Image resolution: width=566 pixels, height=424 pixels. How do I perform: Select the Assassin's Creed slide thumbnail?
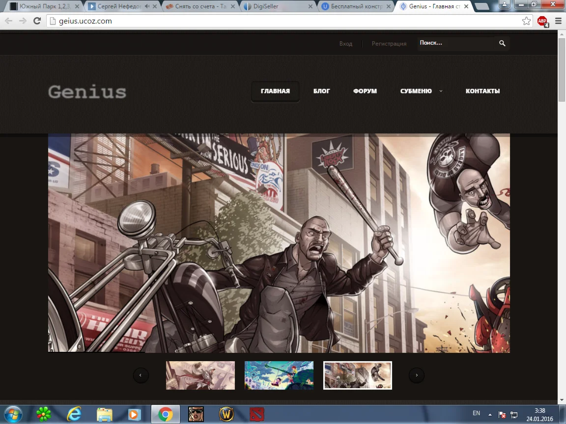click(200, 375)
